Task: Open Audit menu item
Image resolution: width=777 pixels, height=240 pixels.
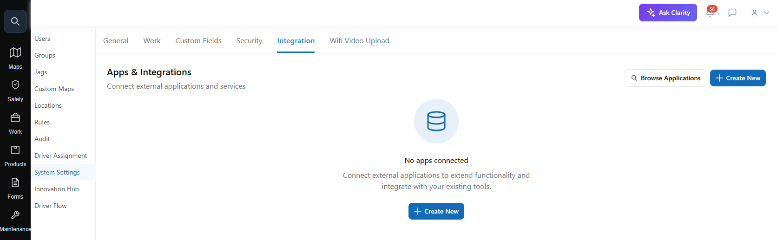Action: tap(63, 139)
